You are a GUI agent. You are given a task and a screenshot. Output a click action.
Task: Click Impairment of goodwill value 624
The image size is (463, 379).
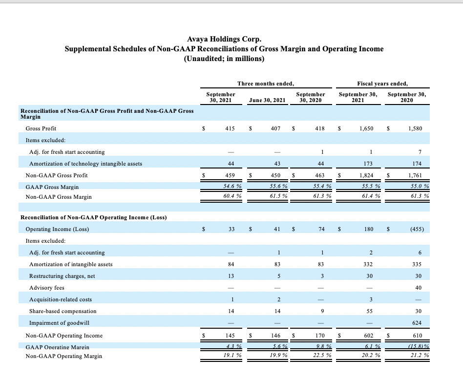[417, 323]
